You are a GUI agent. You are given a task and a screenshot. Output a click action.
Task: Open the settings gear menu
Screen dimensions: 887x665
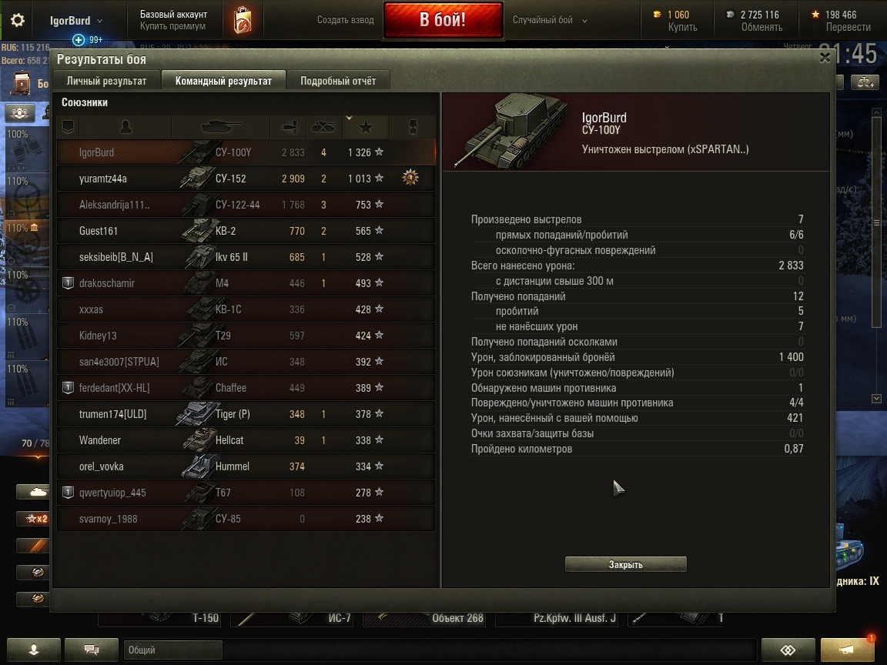18,20
